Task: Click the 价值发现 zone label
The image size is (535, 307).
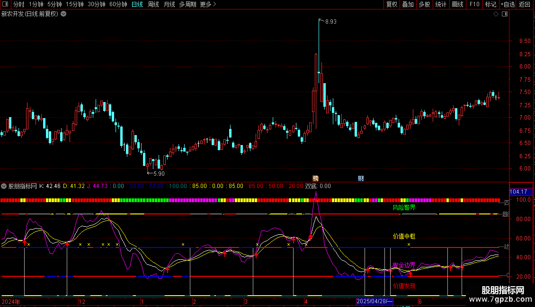Action: tap(404, 286)
